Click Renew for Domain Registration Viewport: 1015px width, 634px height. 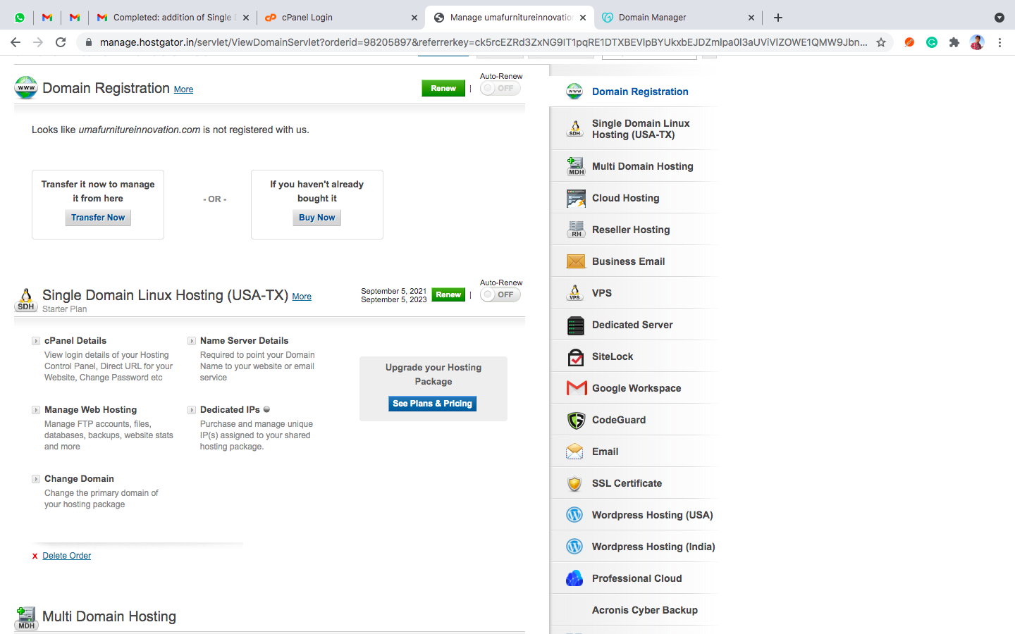(x=443, y=88)
